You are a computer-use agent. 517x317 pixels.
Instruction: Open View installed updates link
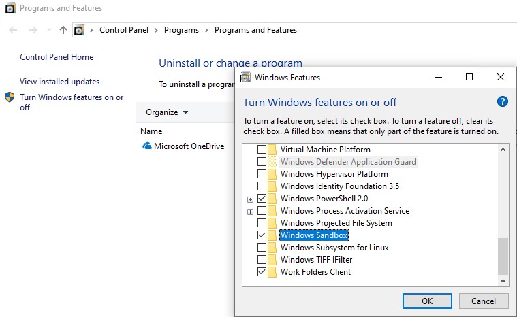click(60, 82)
